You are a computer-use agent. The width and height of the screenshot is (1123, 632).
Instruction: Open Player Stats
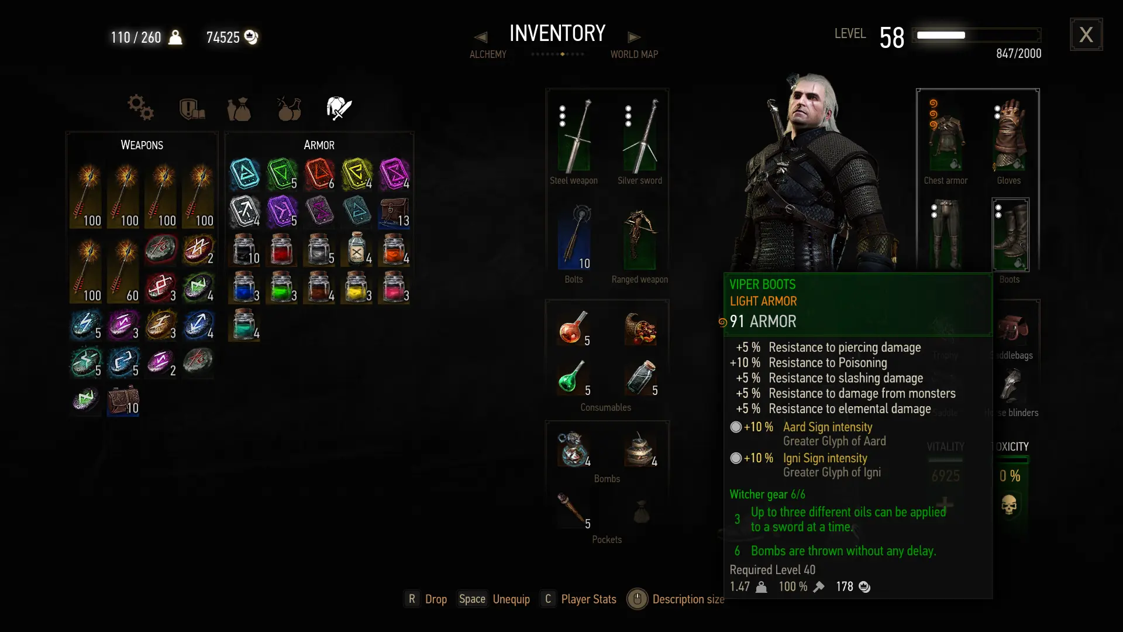point(588,599)
